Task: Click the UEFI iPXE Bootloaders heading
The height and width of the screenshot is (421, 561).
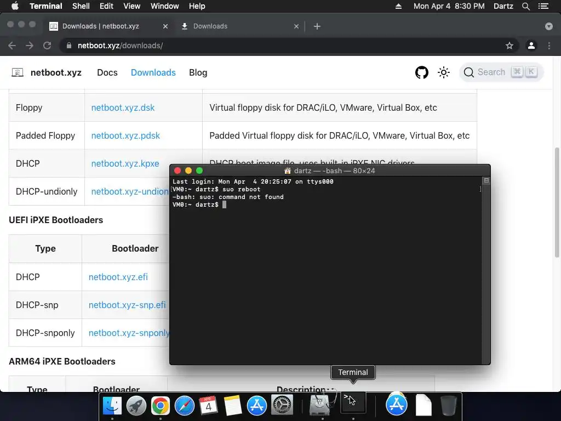Action: tap(56, 220)
